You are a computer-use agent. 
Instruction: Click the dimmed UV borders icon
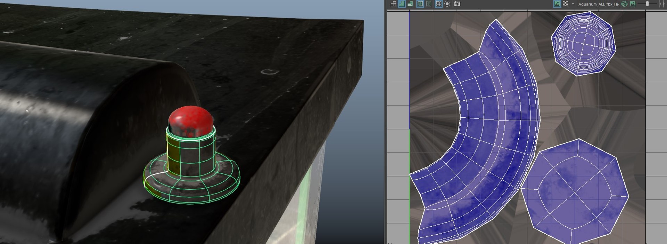coord(429,4)
